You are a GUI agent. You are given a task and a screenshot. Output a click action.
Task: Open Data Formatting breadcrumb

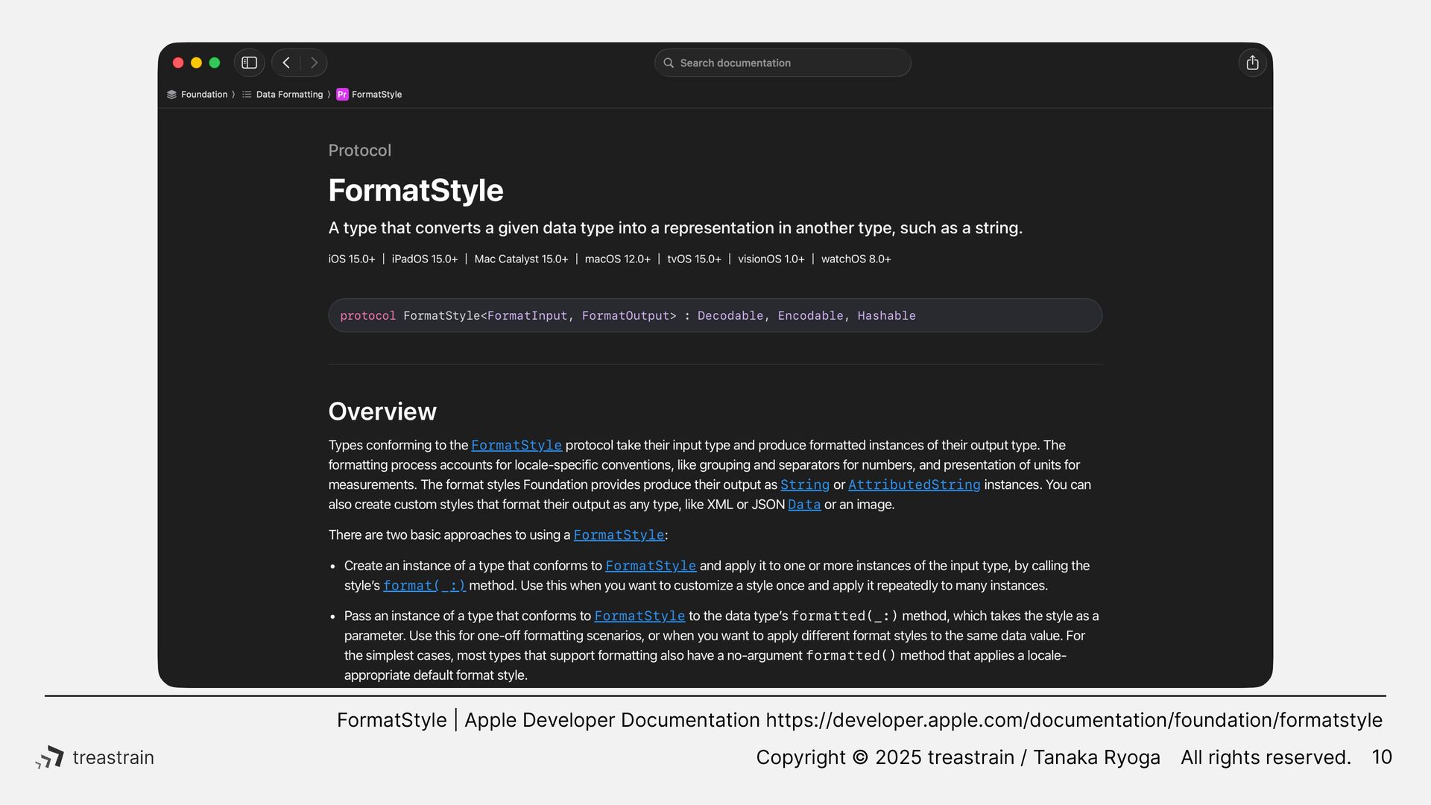click(x=289, y=95)
